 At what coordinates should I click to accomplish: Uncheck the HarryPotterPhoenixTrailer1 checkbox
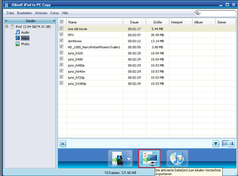pos(61,47)
